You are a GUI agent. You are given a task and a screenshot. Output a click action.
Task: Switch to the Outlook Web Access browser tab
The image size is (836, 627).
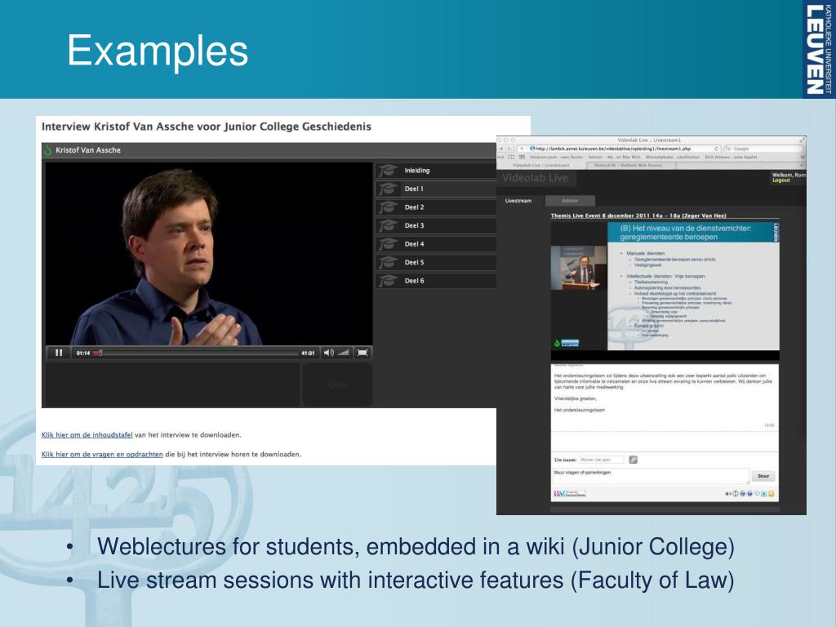point(630,165)
